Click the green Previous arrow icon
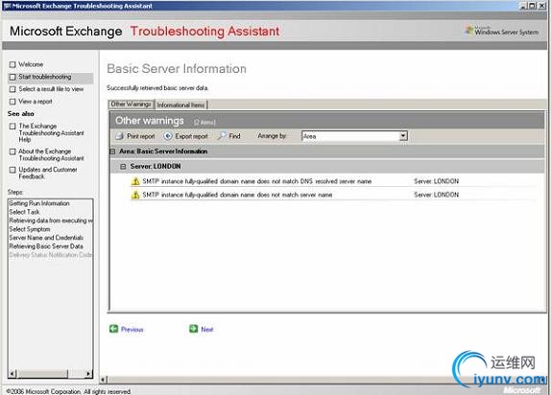Screen dimensions: 551x395 tap(113, 329)
